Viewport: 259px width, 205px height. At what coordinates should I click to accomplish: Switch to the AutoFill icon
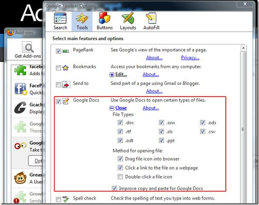click(x=152, y=19)
